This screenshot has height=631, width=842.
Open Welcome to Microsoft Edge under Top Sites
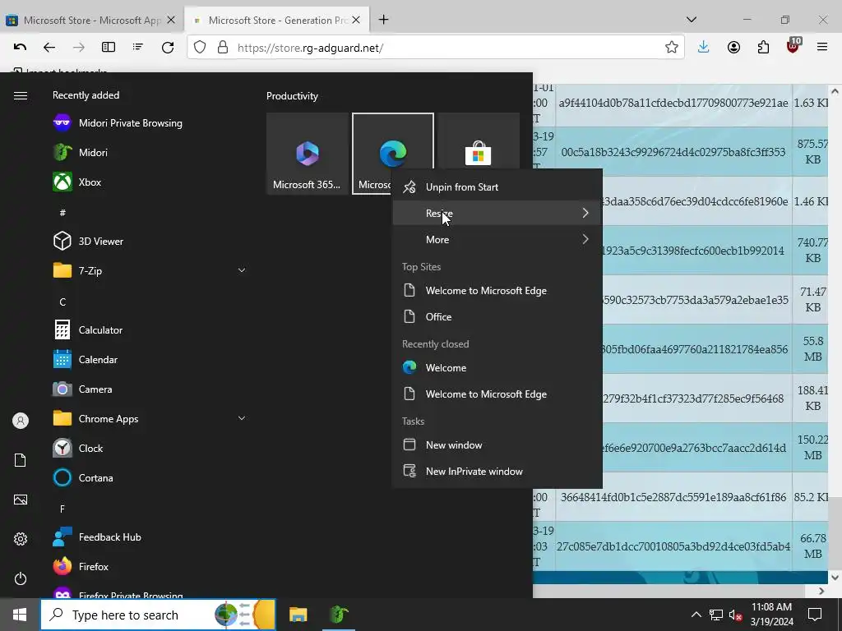tap(497, 290)
